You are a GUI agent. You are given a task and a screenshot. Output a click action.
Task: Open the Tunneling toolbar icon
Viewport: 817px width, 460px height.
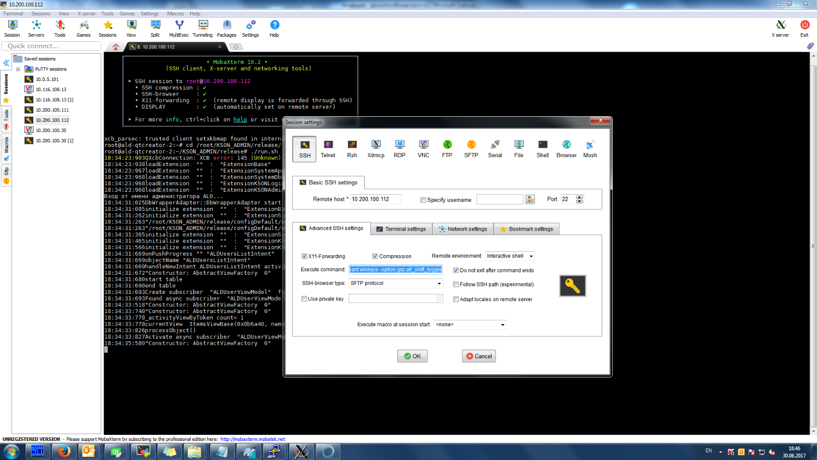click(x=203, y=29)
